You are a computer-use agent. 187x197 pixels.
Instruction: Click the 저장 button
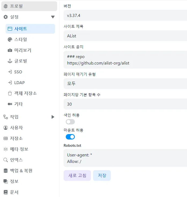point(102,175)
